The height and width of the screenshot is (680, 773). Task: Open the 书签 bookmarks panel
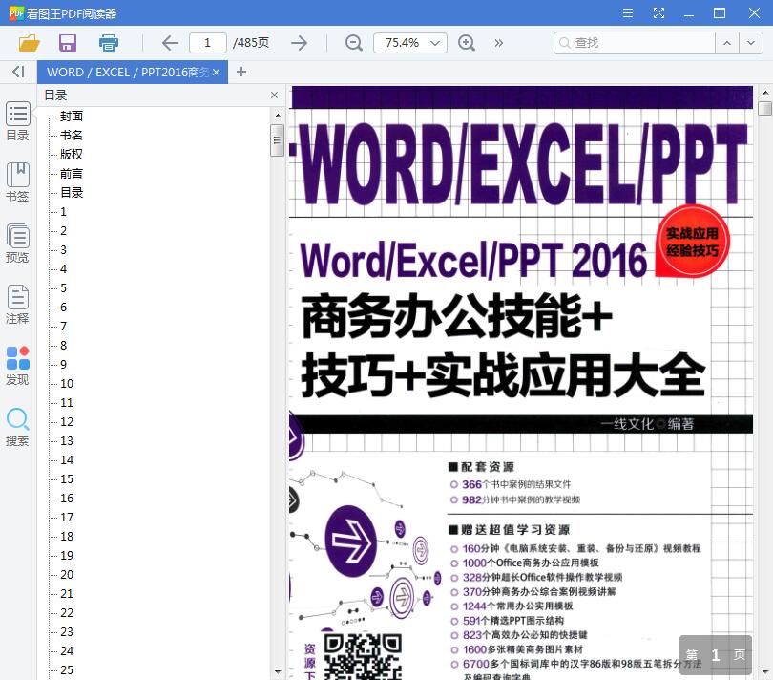coord(18,182)
